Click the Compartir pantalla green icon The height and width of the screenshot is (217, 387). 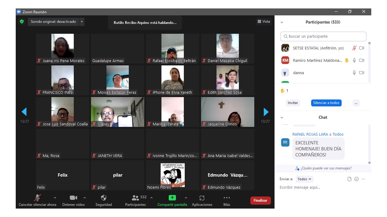point(172,198)
